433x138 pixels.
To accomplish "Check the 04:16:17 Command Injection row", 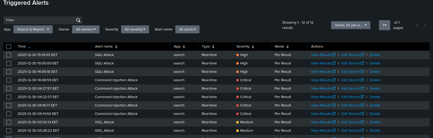I will pyautogui.click(x=9, y=105).
